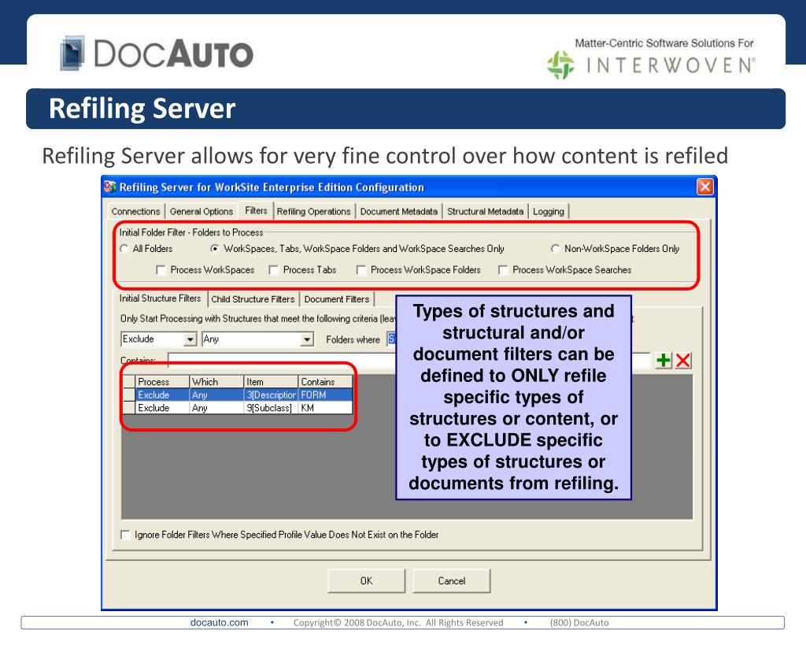Viewport: 806px width, 645px height.
Task: Switch to the Refiling Operations tab
Action: (313, 211)
